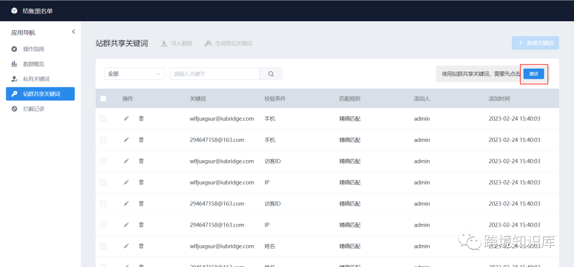The height and width of the screenshot is (267, 574).
Task: Open 操作指南 in the sidebar
Action: point(33,49)
